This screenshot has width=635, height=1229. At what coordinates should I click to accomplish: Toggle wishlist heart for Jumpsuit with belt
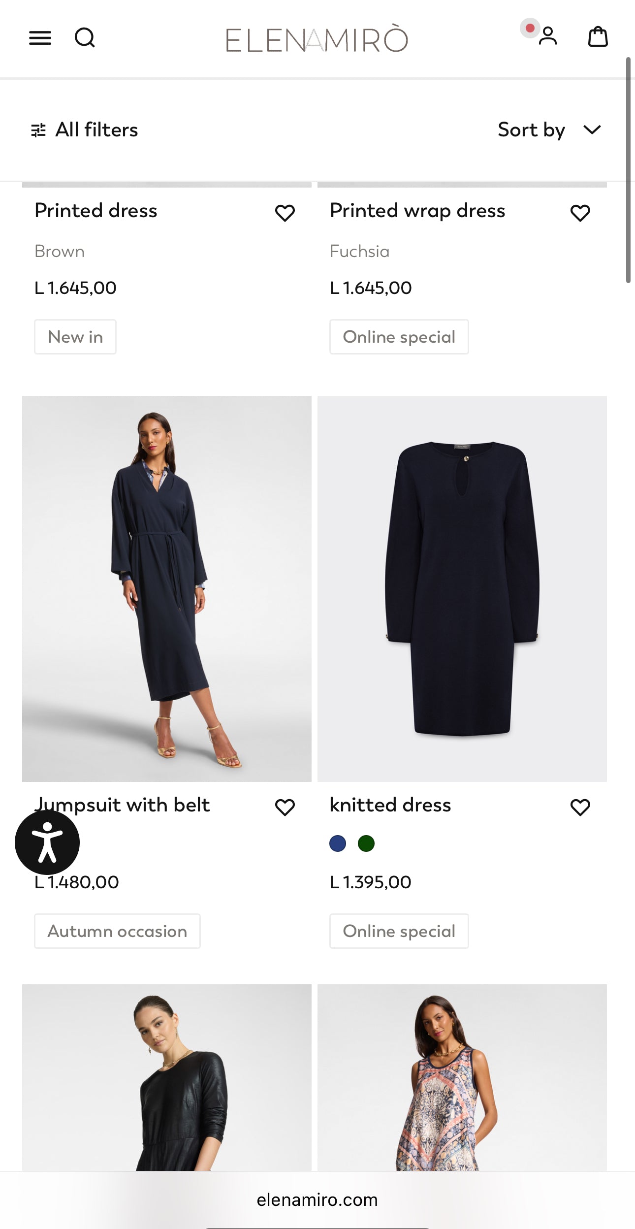click(285, 807)
